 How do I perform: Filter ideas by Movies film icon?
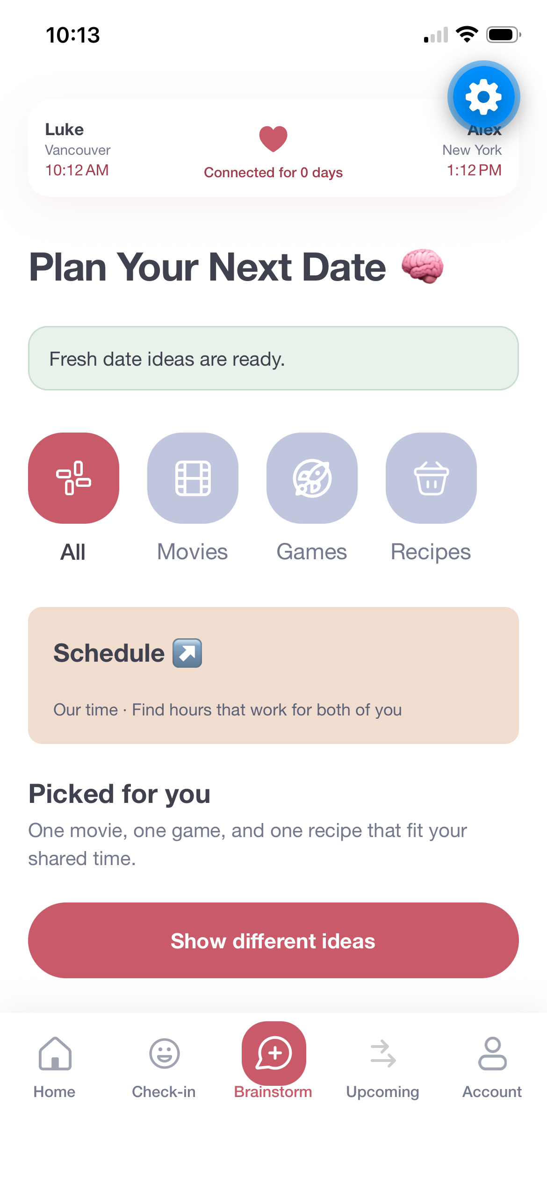[x=193, y=478]
